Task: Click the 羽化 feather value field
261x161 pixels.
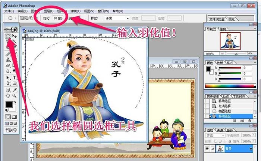Action: coord(58,18)
